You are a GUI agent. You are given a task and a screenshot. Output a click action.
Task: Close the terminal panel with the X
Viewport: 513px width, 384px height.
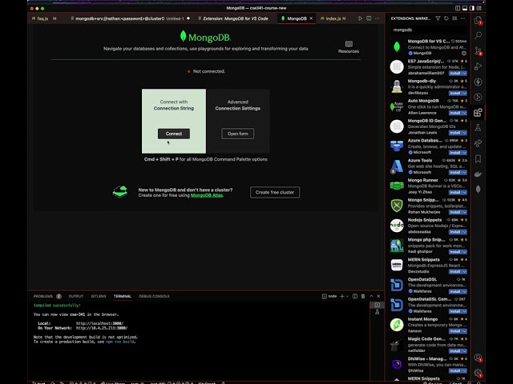378,296
